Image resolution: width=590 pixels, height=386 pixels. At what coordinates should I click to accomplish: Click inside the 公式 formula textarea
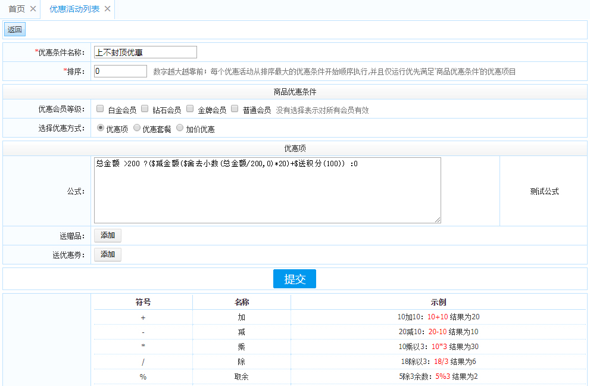[267, 190]
